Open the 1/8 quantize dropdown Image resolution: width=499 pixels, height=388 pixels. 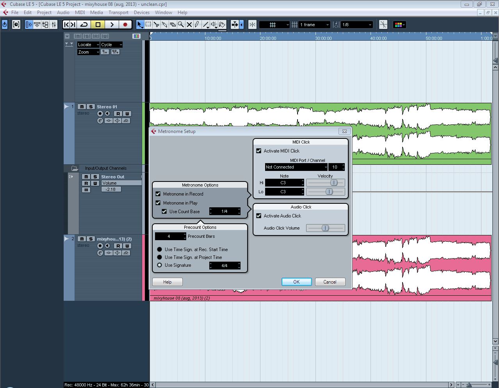357,25
